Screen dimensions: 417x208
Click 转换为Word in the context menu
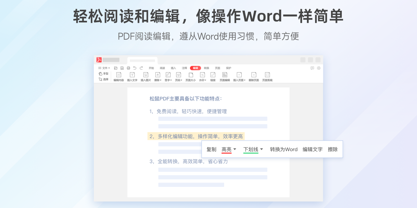[x=283, y=149]
